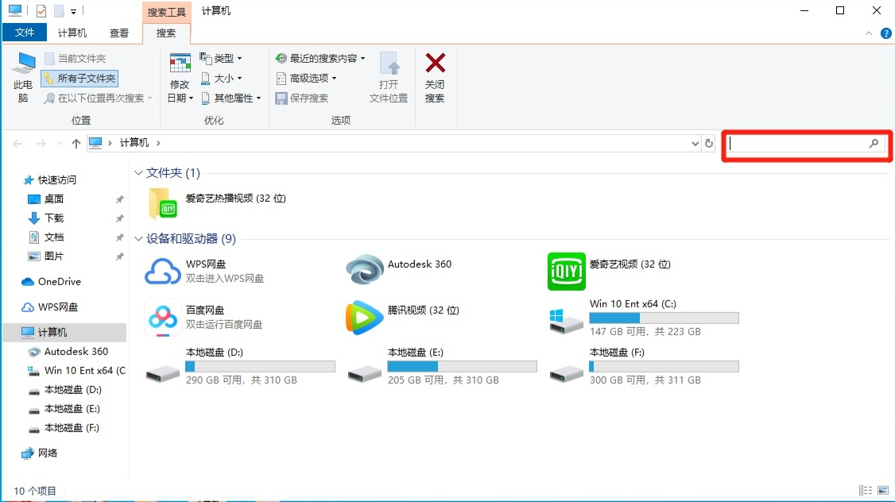
Task: Open the Win 10 Ent x64 (C:) drive
Action: click(567, 318)
